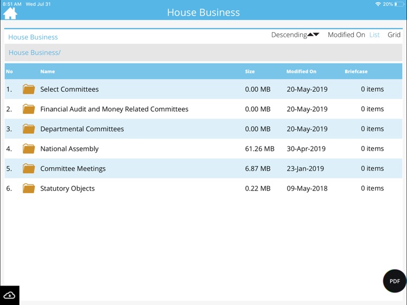Click Departmental Committees' 0.00 MB size
The image size is (407, 305).
tap(258, 129)
